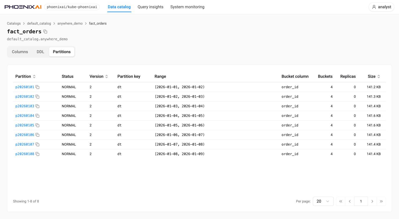Image resolution: width=399 pixels, height=219 pixels.
Task: Click the Replicas column header
Action: click(x=348, y=76)
